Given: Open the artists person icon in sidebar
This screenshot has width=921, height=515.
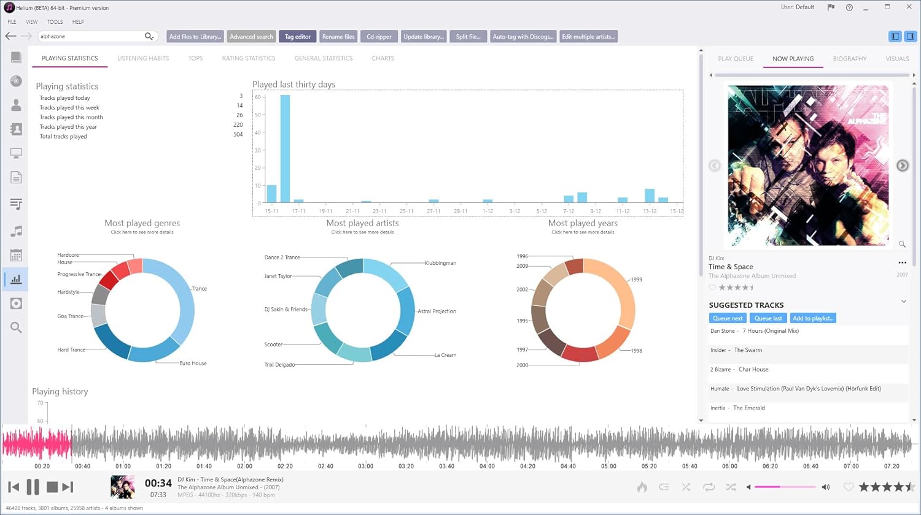Looking at the screenshot, I should pyautogui.click(x=16, y=105).
